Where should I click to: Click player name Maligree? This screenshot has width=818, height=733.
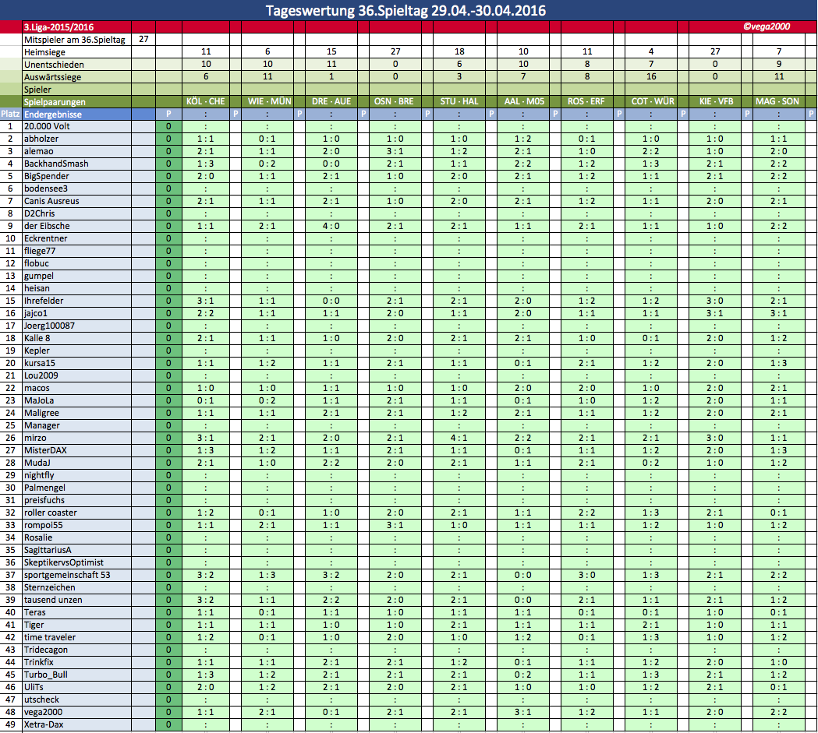[x=42, y=414]
